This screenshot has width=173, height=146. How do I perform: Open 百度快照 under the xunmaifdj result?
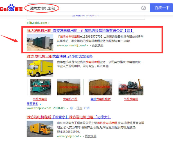point(98,45)
